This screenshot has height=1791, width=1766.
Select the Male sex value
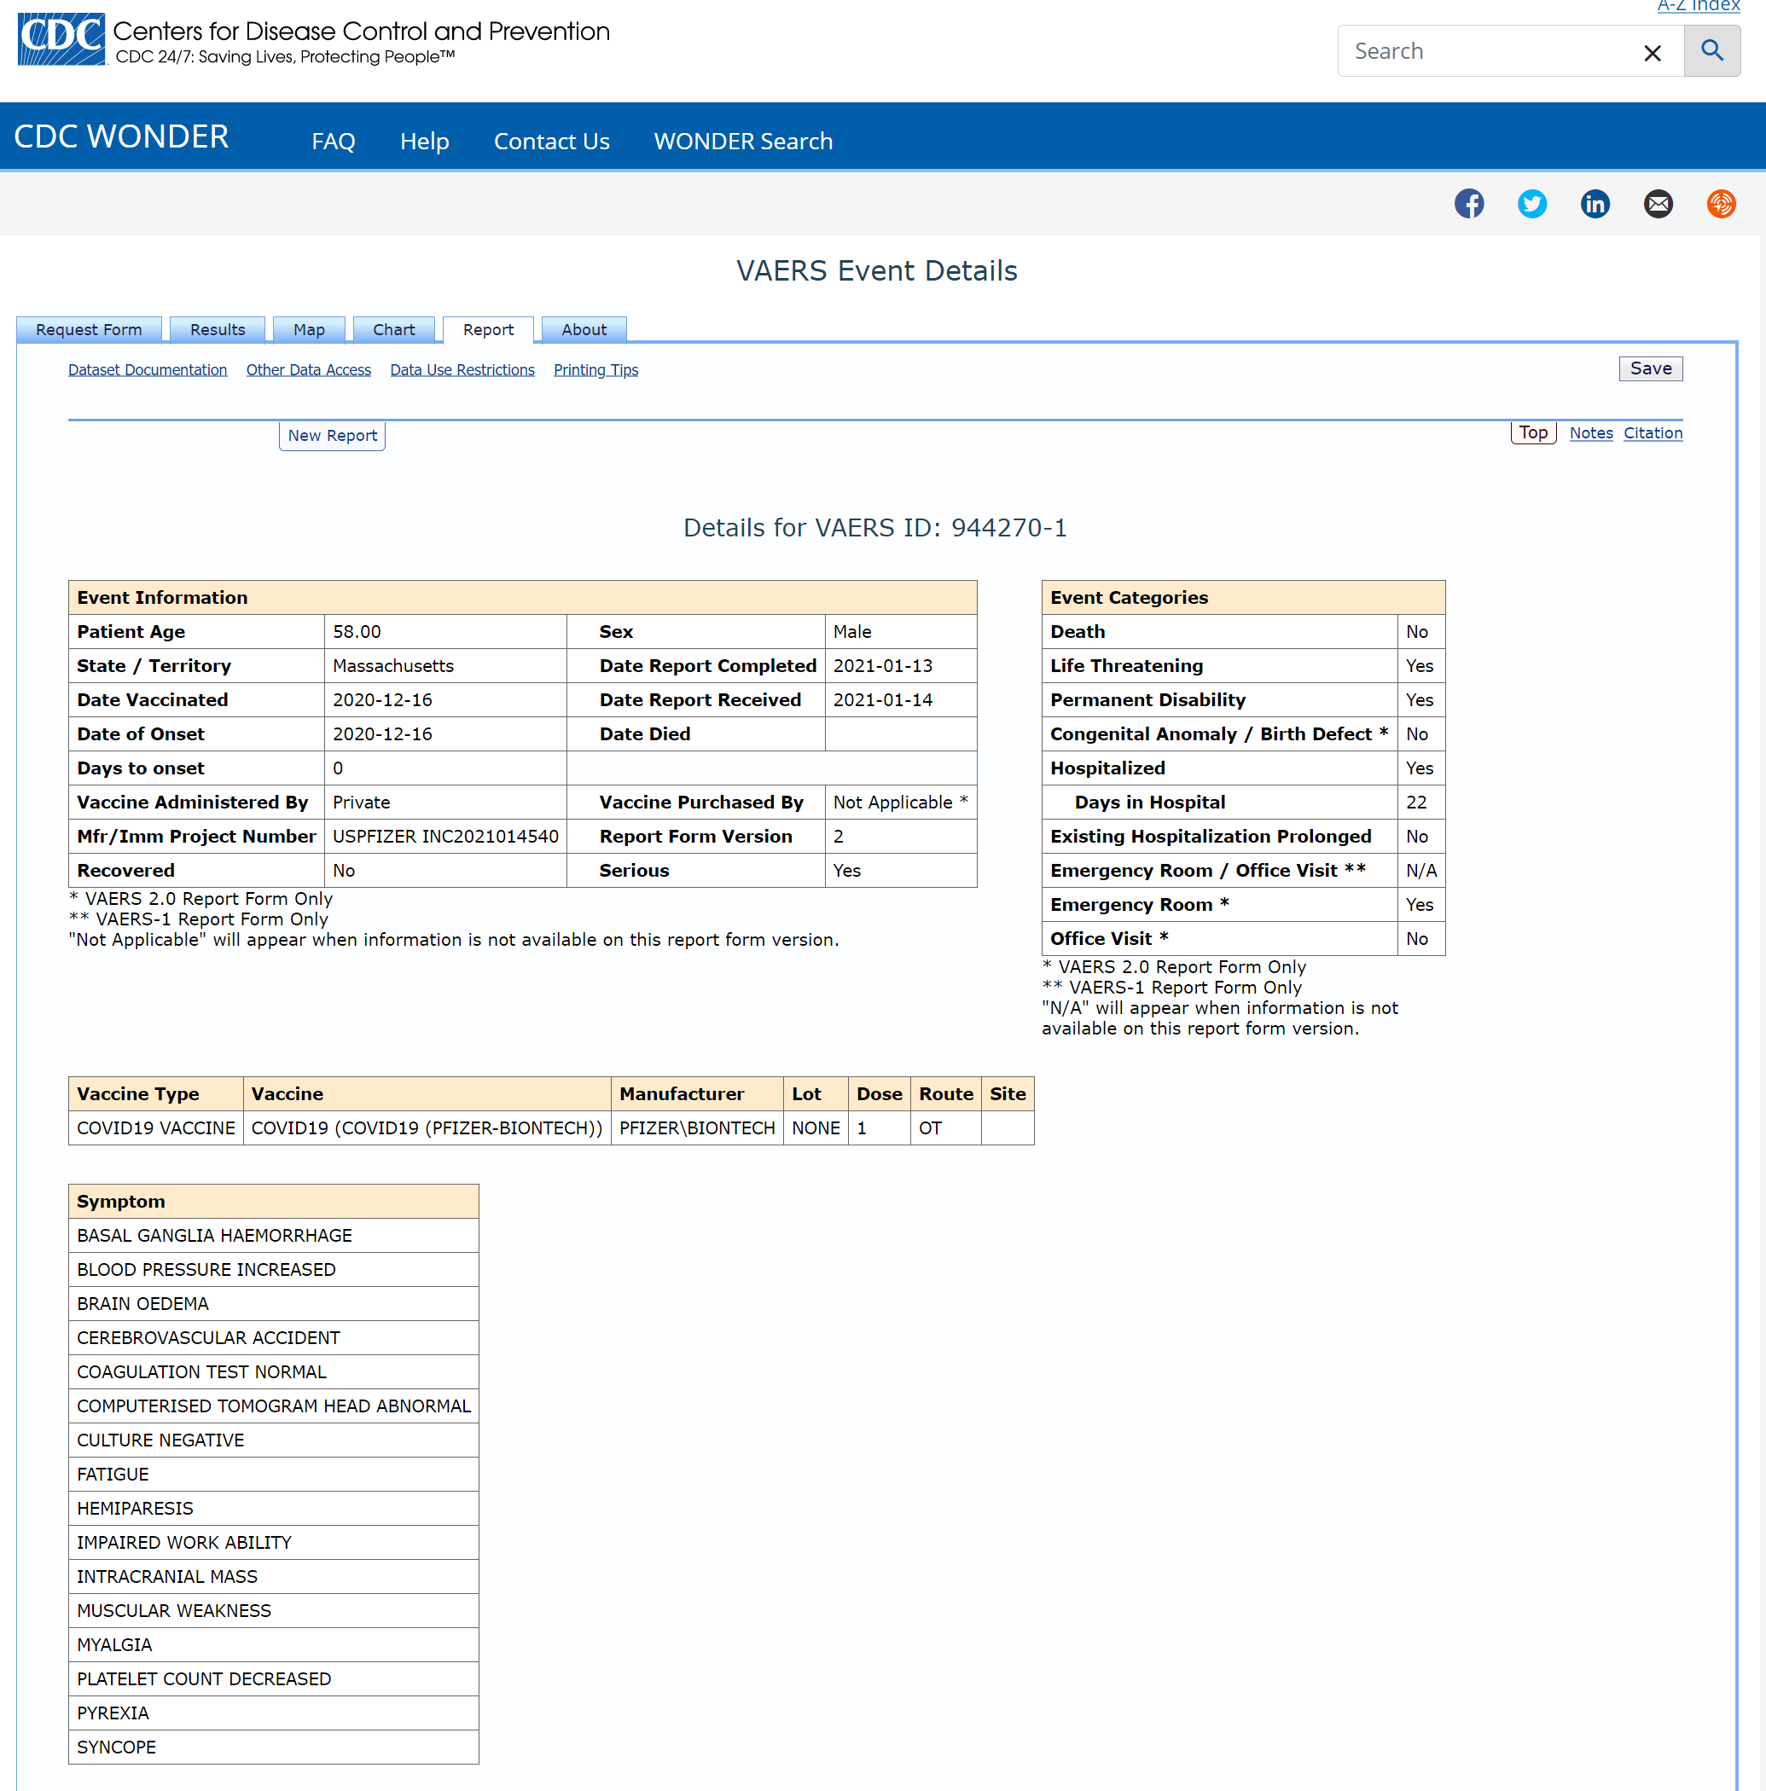click(x=851, y=631)
